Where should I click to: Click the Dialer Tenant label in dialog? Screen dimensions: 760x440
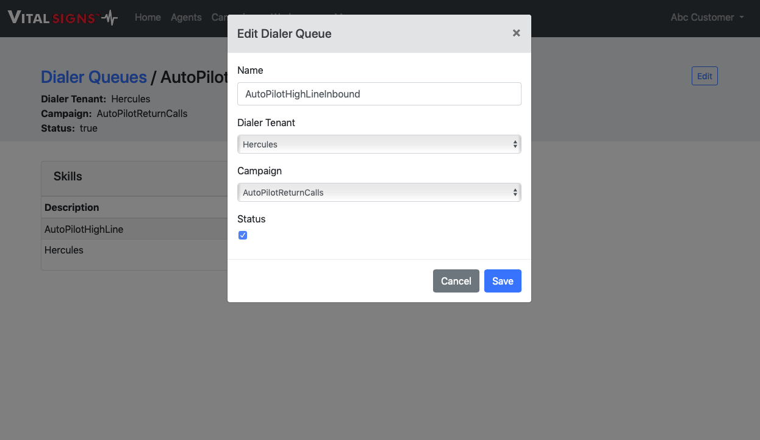click(266, 122)
